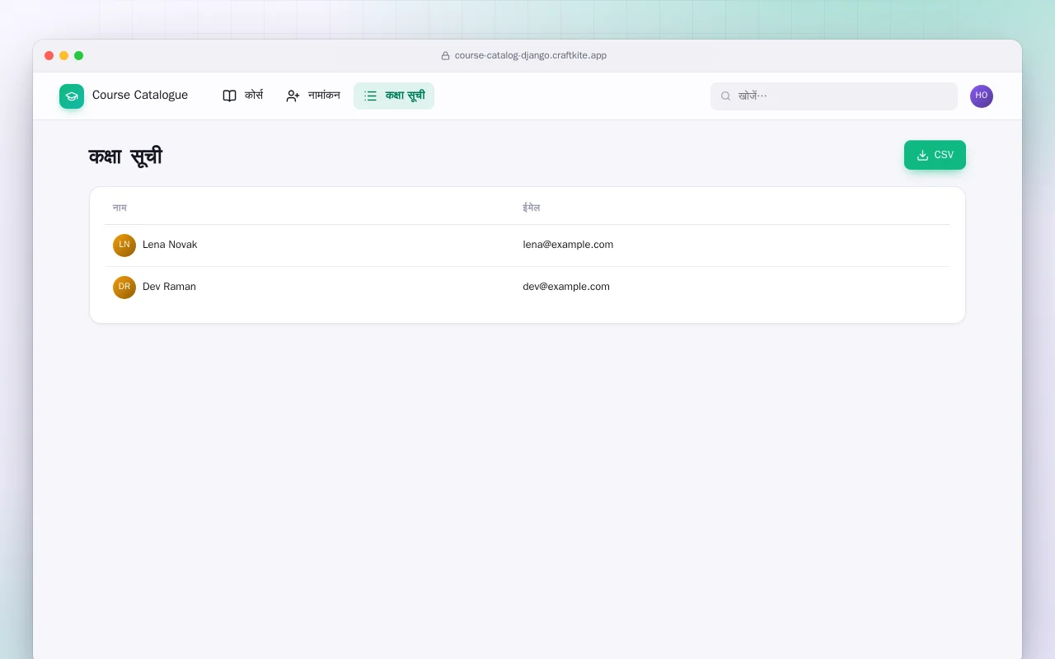The width and height of the screenshot is (1055, 659).
Task: Minimize the window with the yellow button
Action: 64,56
